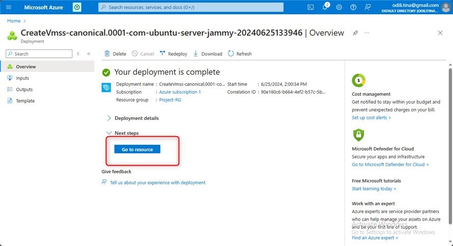The width and height of the screenshot is (453, 246).
Task: Open Set up cost alerts link
Action: click(x=371, y=117)
